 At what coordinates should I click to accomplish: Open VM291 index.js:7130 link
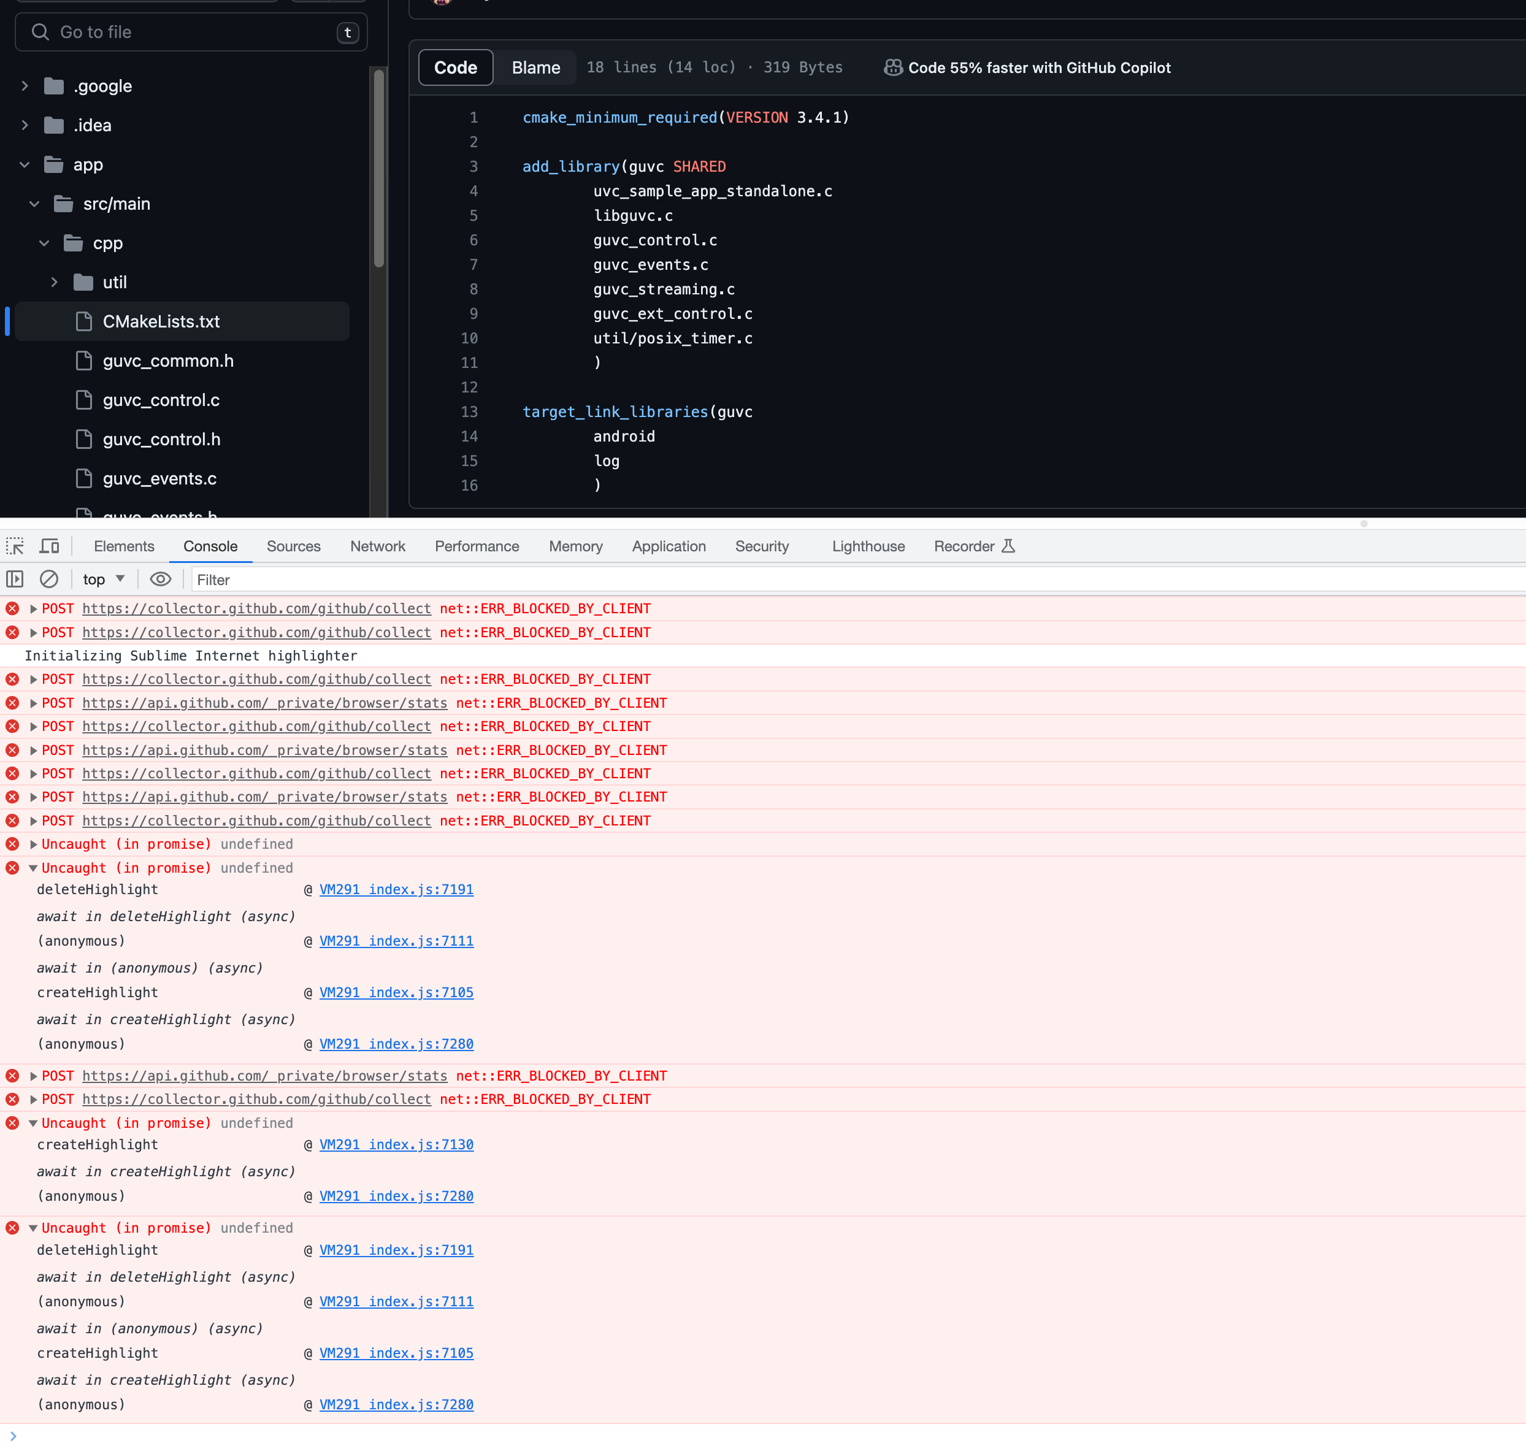(x=396, y=1145)
